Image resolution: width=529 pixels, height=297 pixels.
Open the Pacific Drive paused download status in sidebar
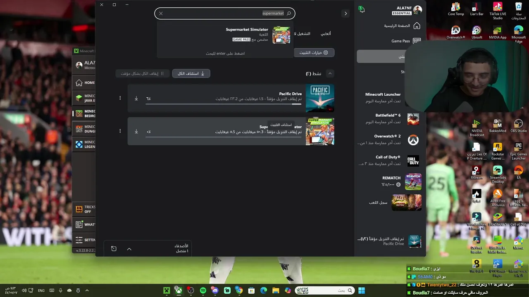pos(389,241)
